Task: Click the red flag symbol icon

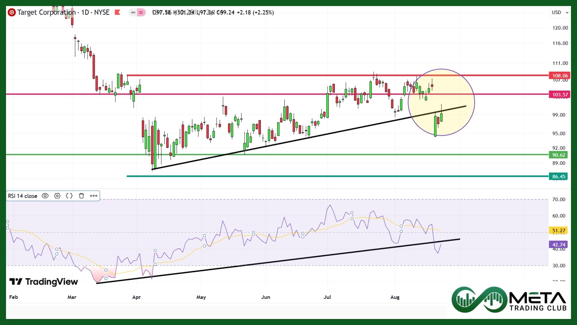Action: (x=118, y=12)
